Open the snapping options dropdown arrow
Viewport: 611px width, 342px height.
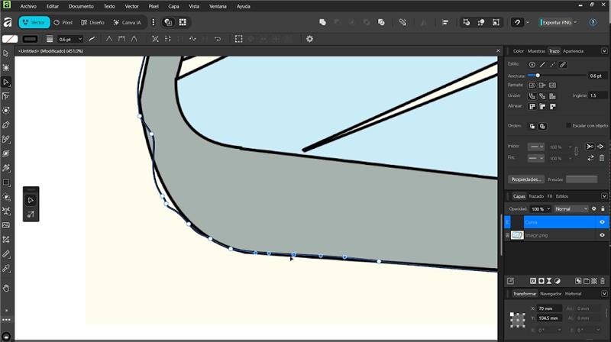[x=528, y=22]
